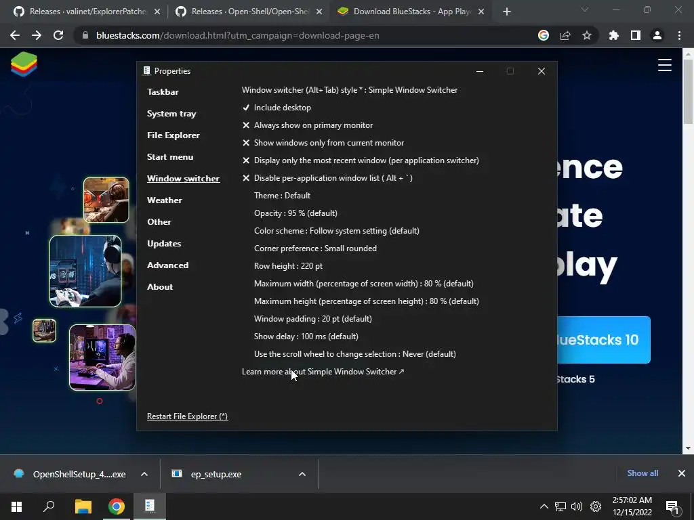Viewport: 694px width, 520px height.
Task: Switch to the Open-Shell Releases tab
Action: coord(249,12)
